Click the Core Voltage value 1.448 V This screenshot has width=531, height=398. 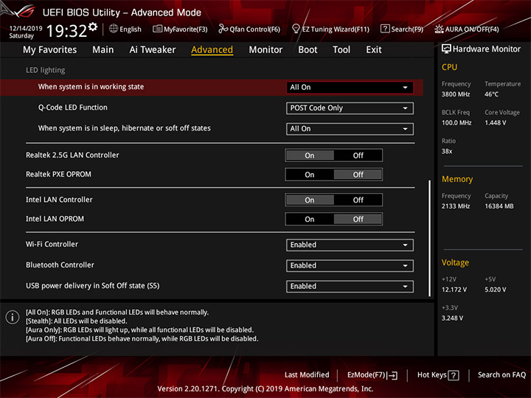[x=495, y=122]
